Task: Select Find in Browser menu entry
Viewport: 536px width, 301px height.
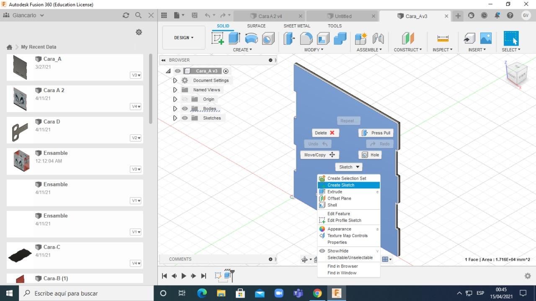Action: click(349, 266)
